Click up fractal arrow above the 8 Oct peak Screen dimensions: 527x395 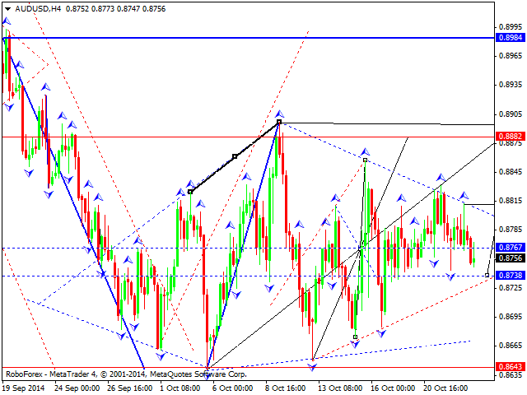pos(279,114)
